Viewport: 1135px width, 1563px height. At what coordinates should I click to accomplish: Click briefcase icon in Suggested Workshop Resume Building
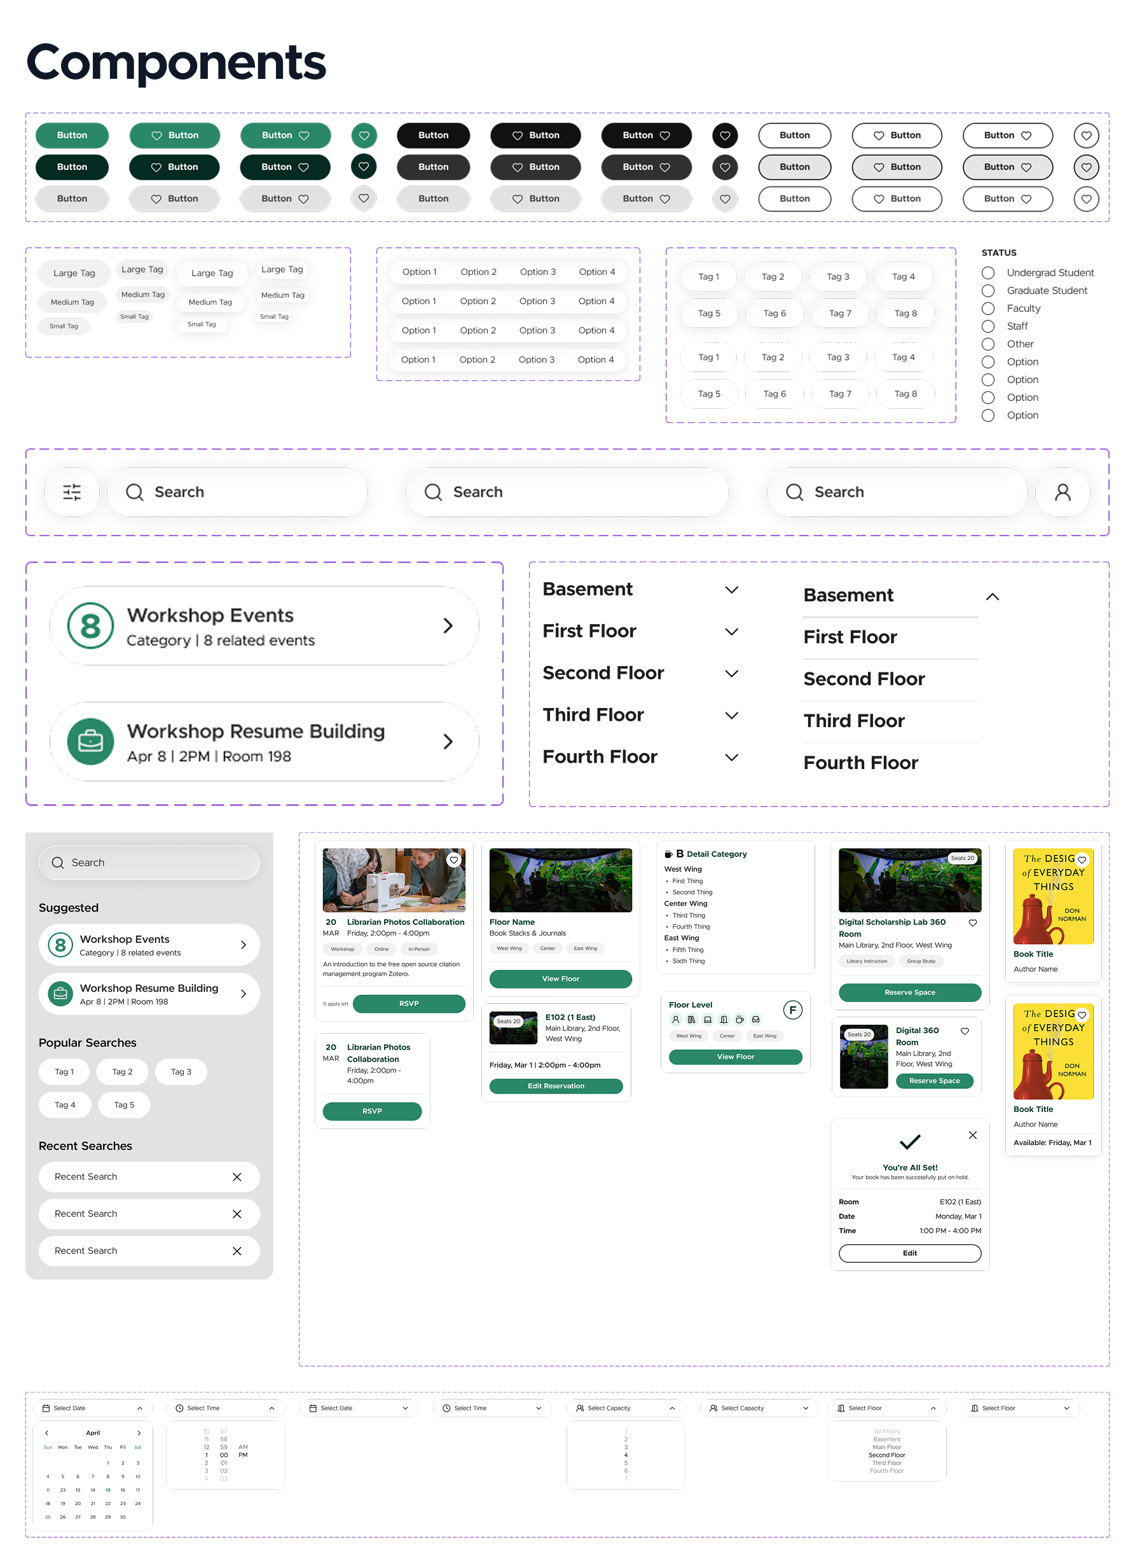pyautogui.click(x=60, y=994)
